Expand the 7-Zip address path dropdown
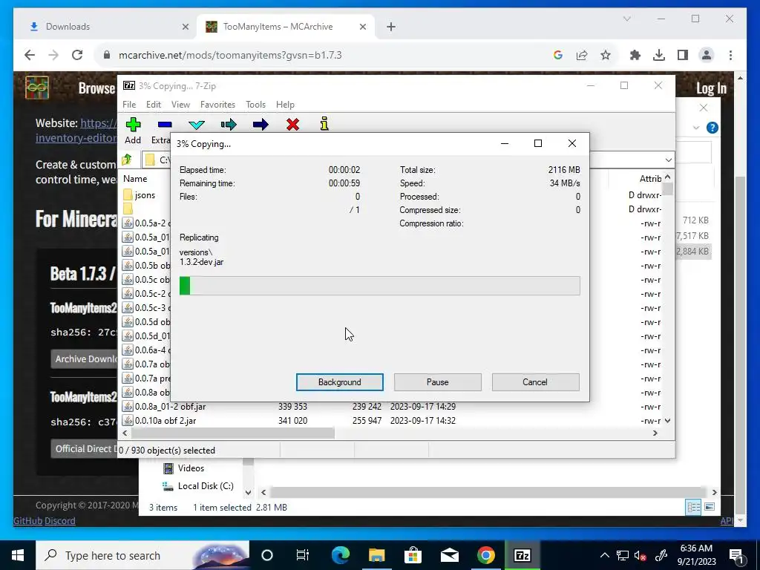 pyautogui.click(x=669, y=160)
